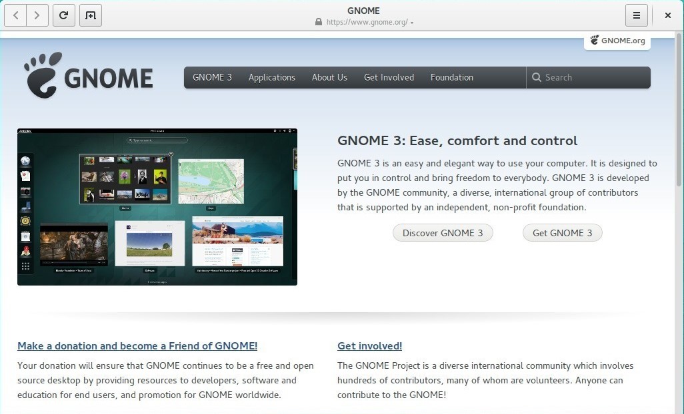
Task: Click the GNOME foot logo
Action: (89, 75)
